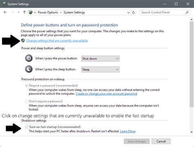Toggle Turn on fast startup checkbox
Screen dimensions: 194x147
(27, 127)
